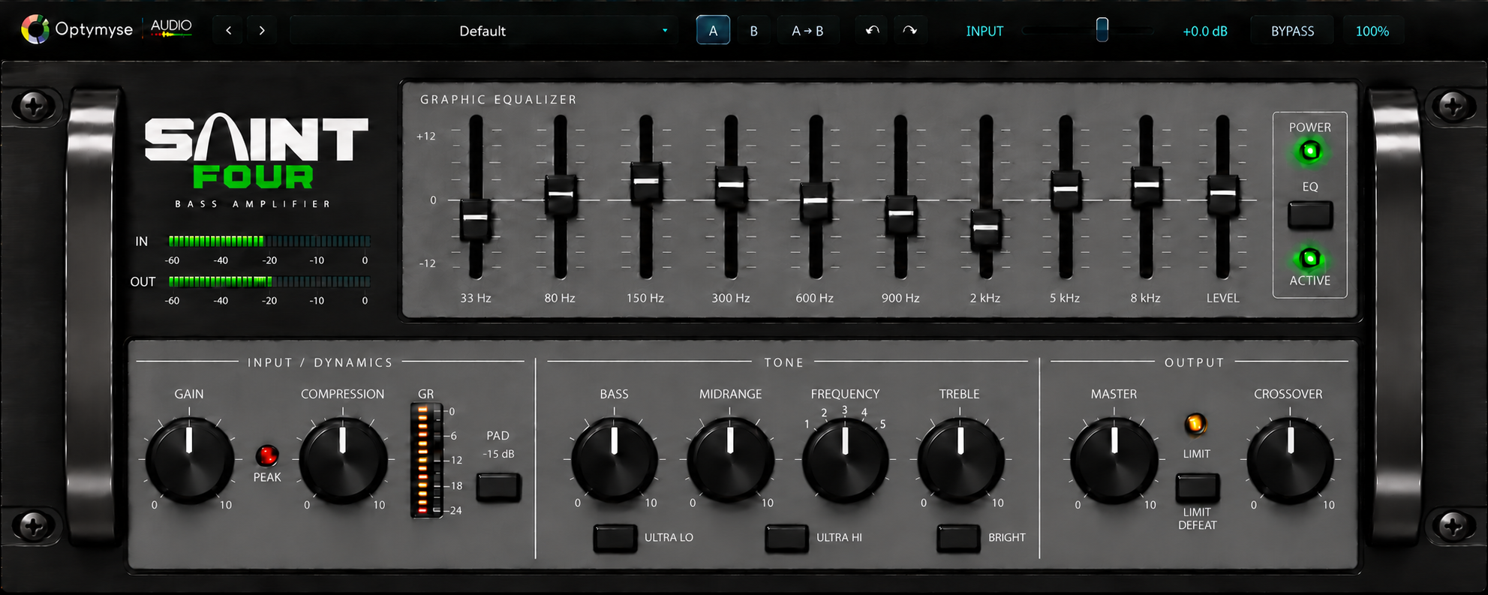Viewport: 1488px width, 595px height.
Task: Go to the next preset arrow
Action: [262, 31]
